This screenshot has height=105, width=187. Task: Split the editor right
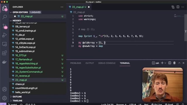point(178,7)
